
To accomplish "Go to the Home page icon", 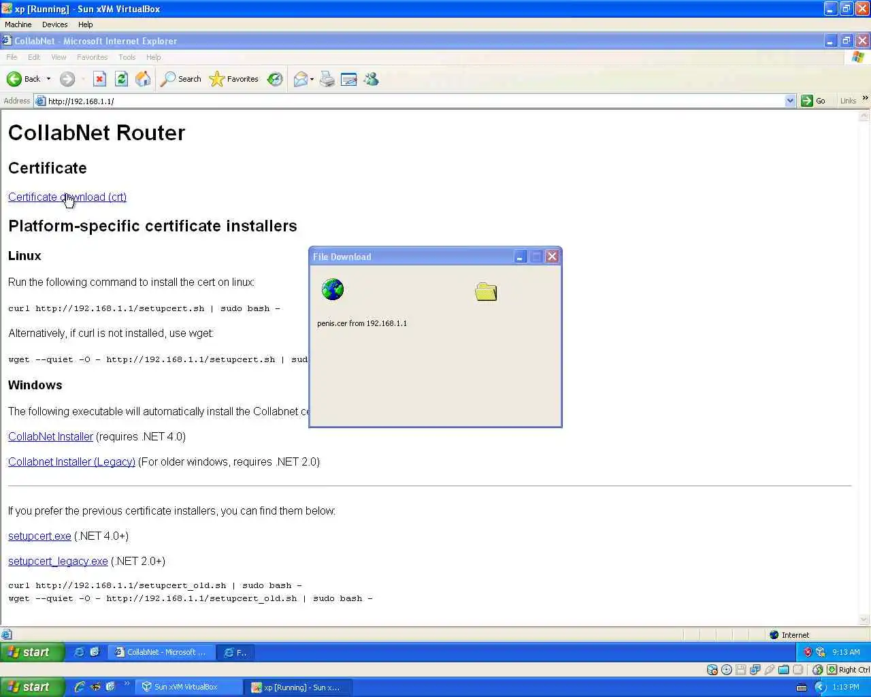I will pyautogui.click(x=143, y=79).
